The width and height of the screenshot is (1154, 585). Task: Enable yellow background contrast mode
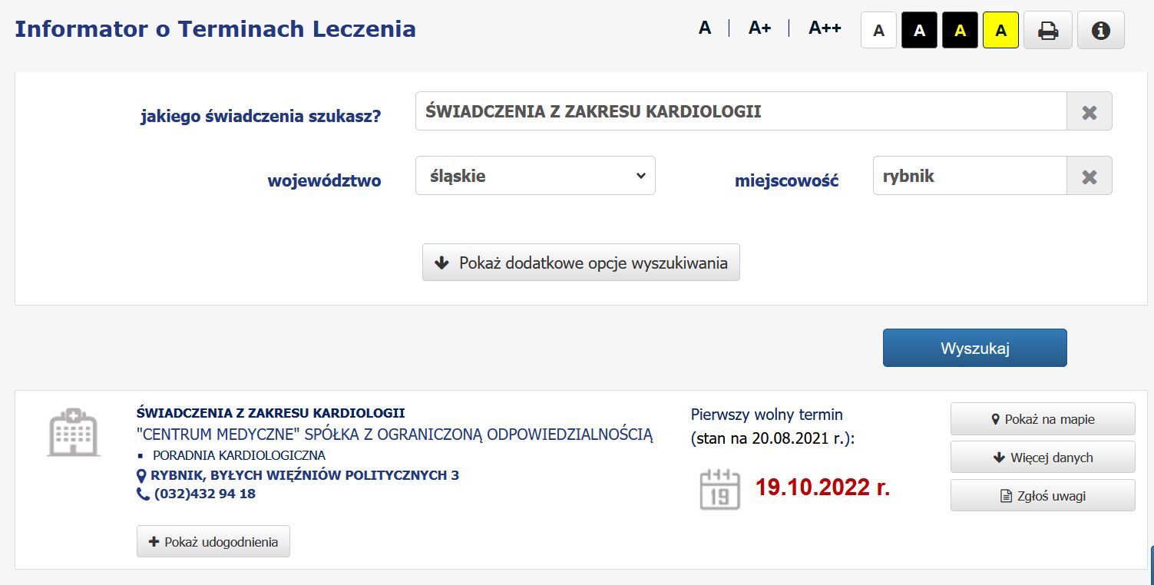tap(1000, 31)
